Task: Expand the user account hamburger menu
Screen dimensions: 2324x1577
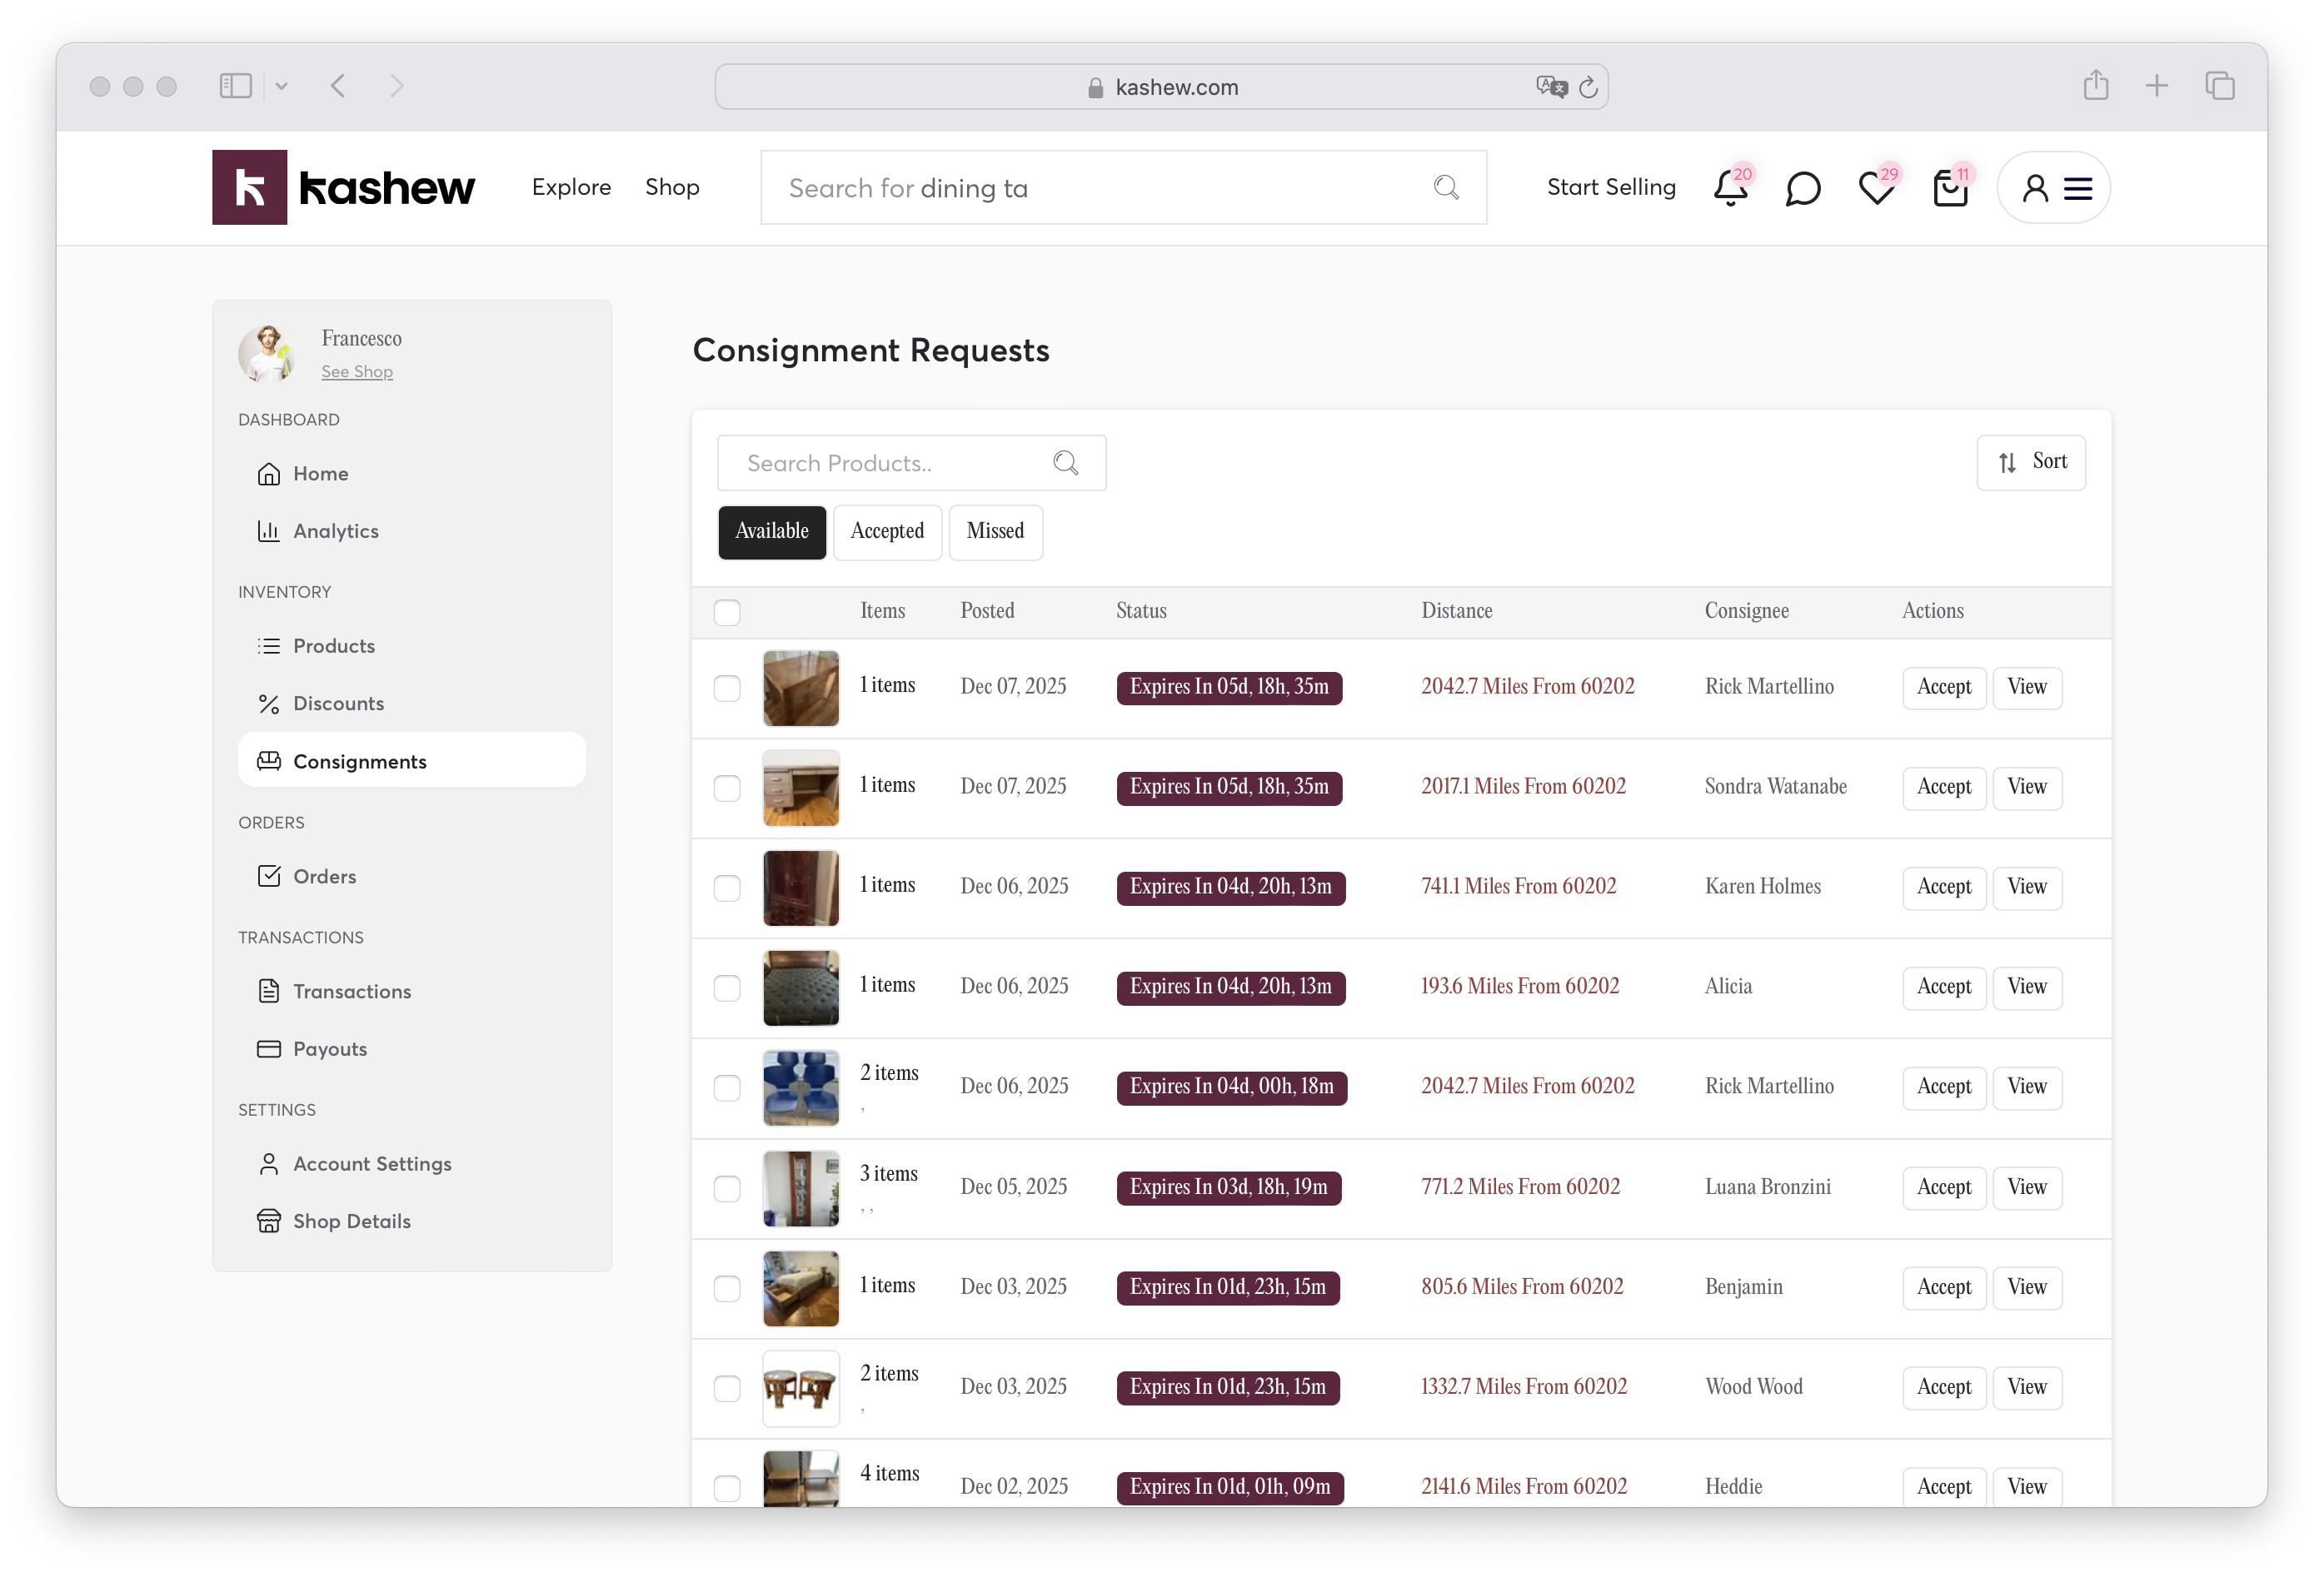Action: pyautogui.click(x=2078, y=189)
